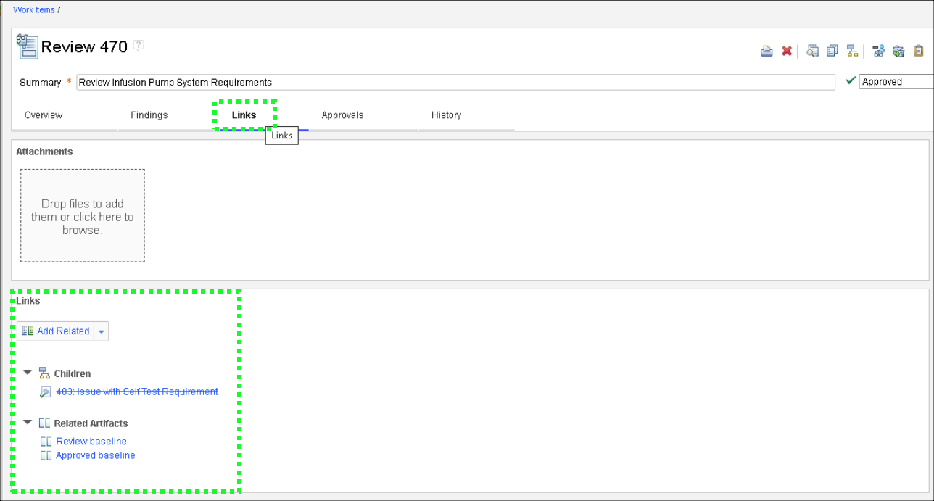Click the clipboard icon in toolbar
Viewport: 934px width, 501px height.
tap(919, 51)
